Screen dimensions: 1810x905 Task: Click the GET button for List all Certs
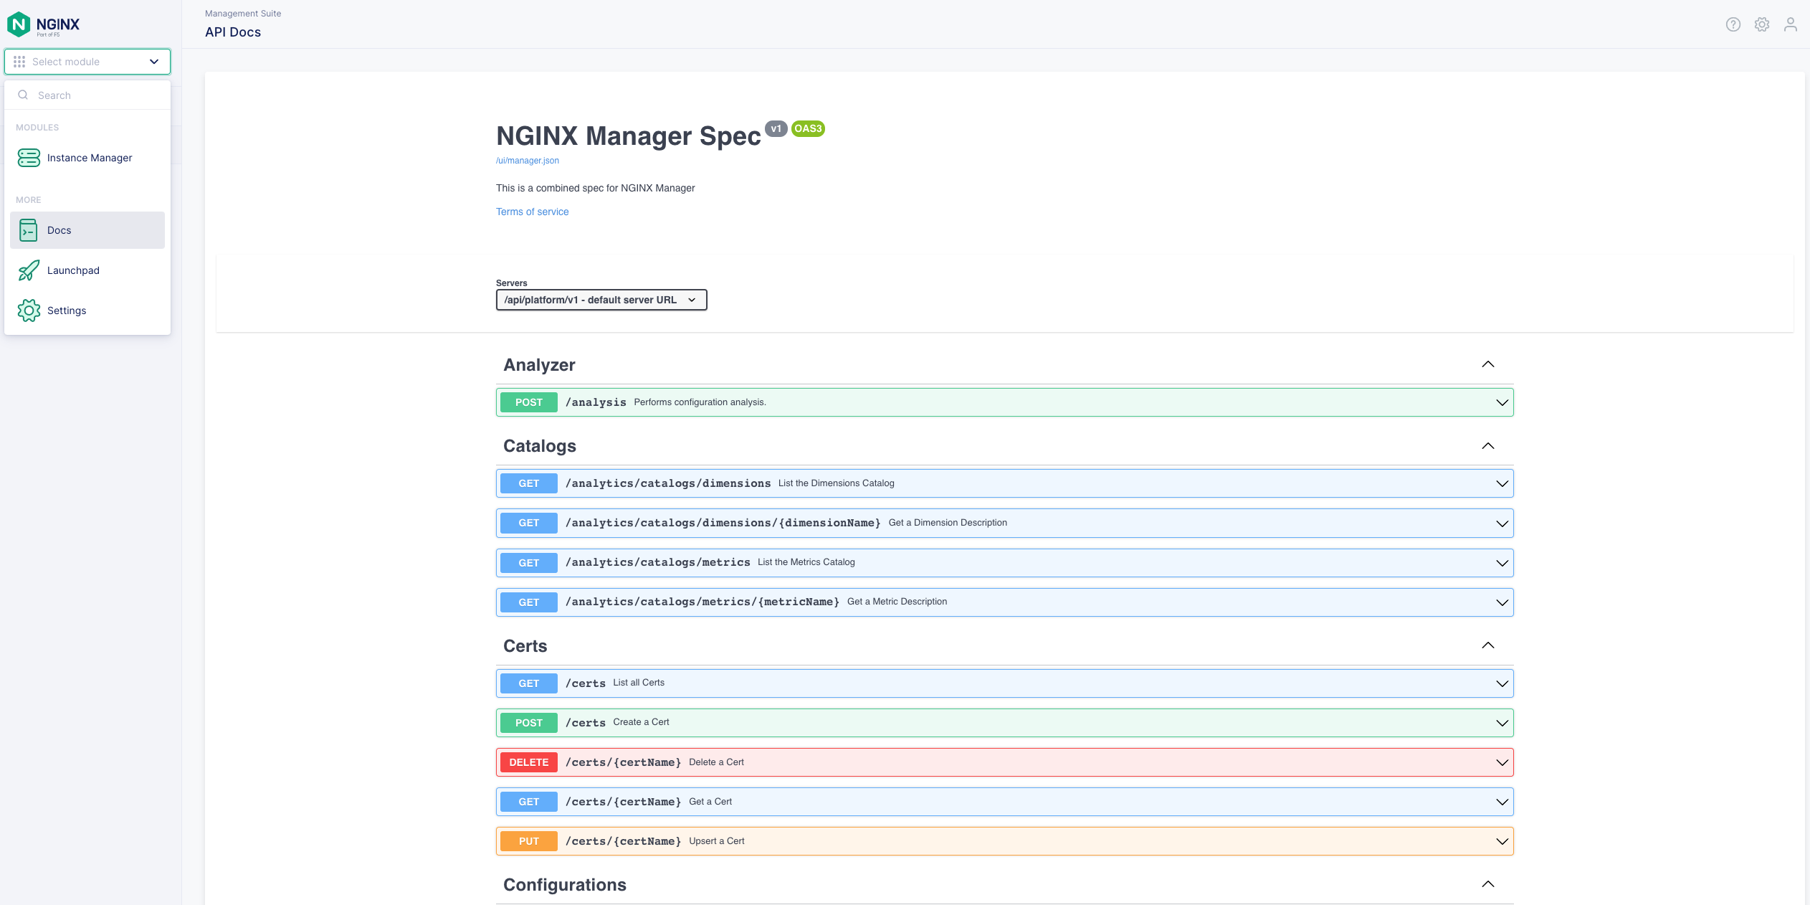[529, 683]
